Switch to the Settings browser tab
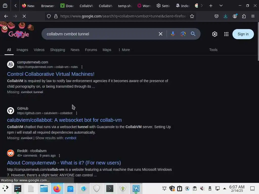The image size is (259, 194). [x=163, y=6]
